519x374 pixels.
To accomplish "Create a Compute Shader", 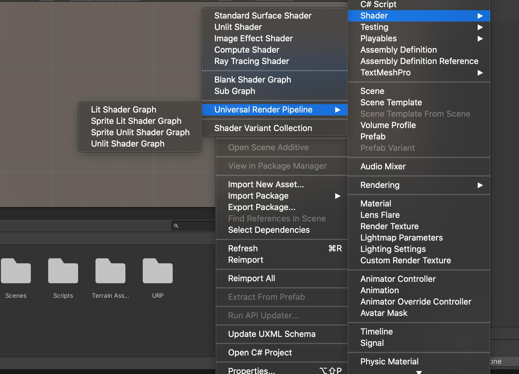I will [x=275, y=50].
